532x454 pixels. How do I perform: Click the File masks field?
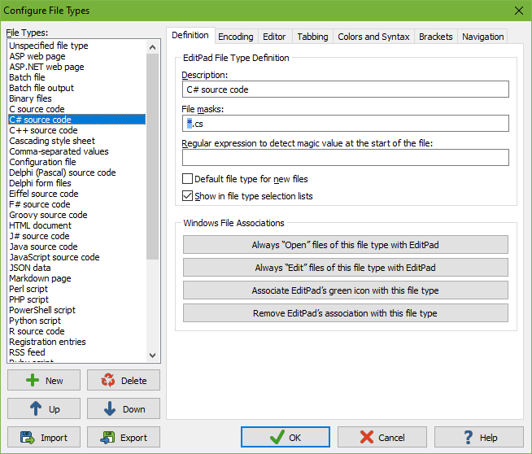pyautogui.click(x=346, y=124)
